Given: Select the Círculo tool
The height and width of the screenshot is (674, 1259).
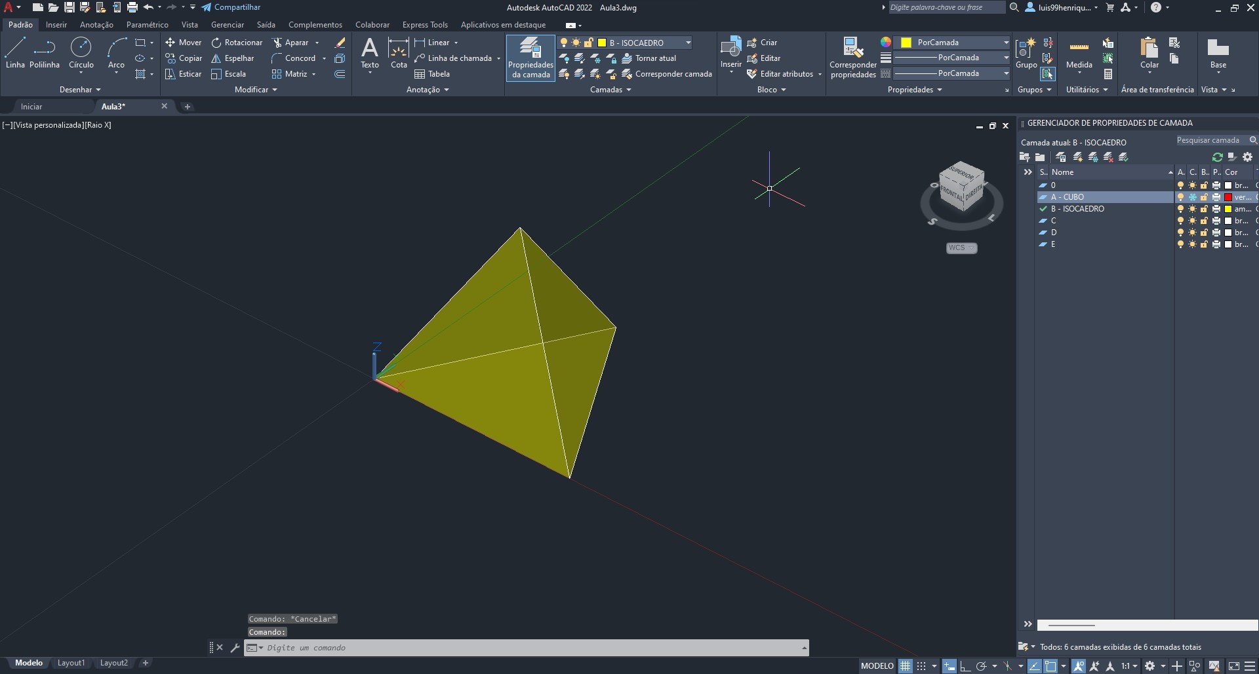Looking at the screenshot, I should point(81,53).
